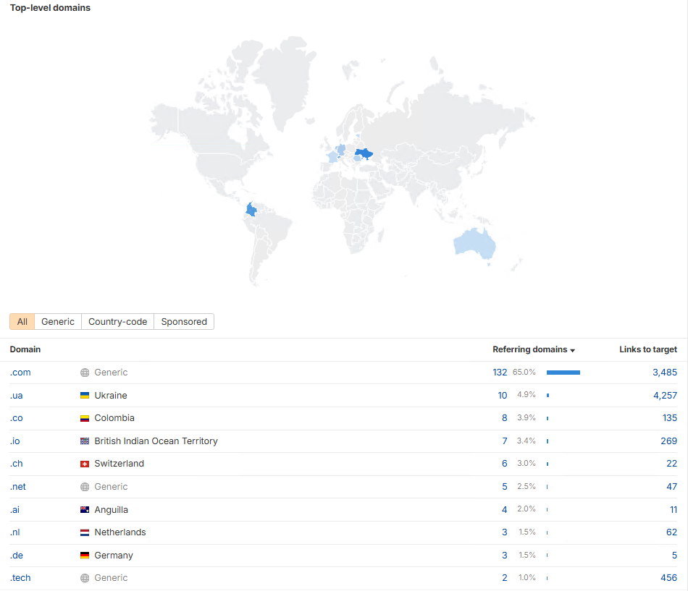Image resolution: width=688 pixels, height=591 pixels.
Task: Click 6 referring domains for .ch
Action: 505,464
